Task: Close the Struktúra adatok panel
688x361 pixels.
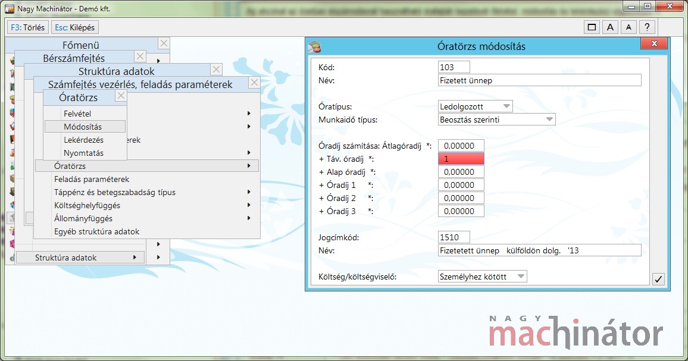Action: [x=216, y=70]
